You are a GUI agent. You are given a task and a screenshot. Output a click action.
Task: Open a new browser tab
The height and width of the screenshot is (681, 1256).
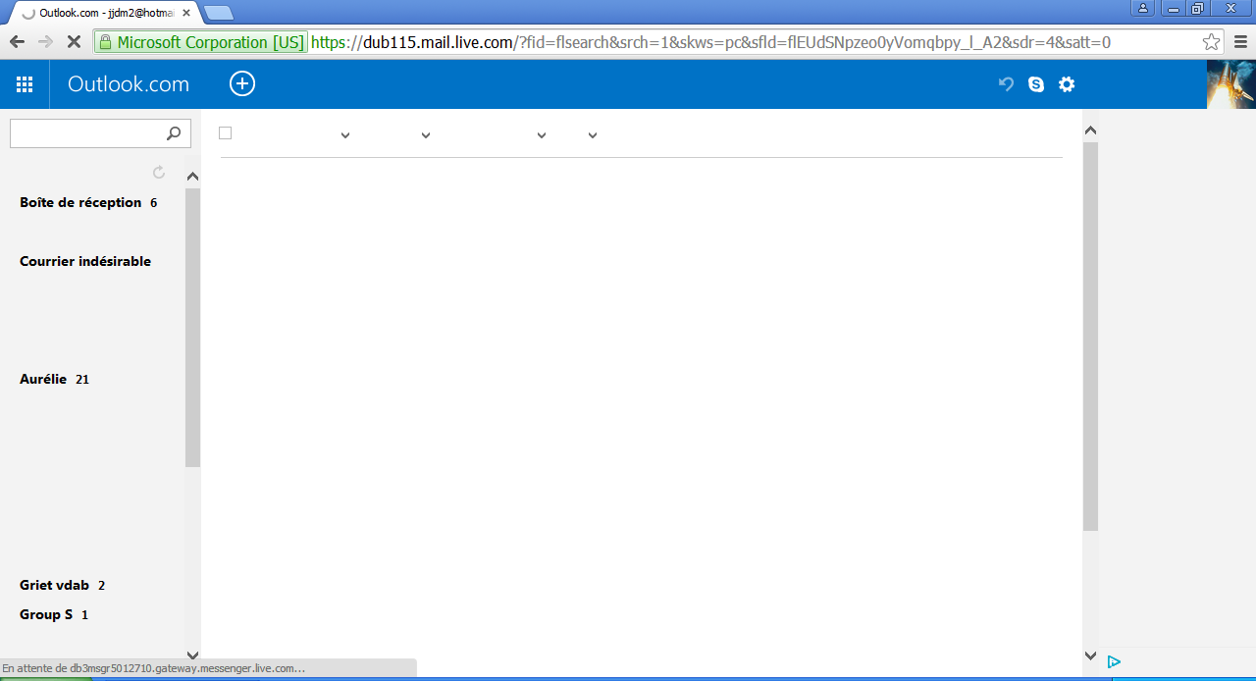point(219,13)
